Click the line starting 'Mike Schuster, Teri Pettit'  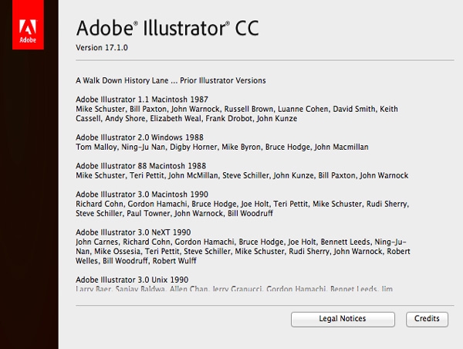pos(242,175)
